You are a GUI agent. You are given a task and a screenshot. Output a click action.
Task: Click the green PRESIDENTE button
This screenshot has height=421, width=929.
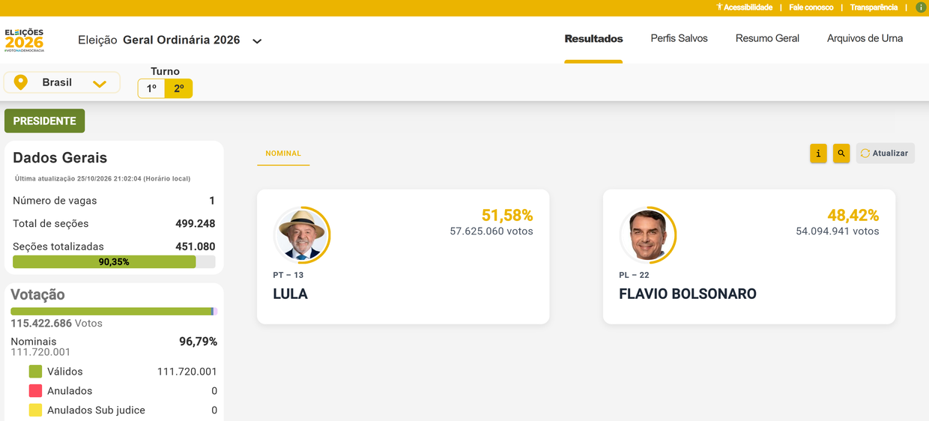[x=45, y=121]
